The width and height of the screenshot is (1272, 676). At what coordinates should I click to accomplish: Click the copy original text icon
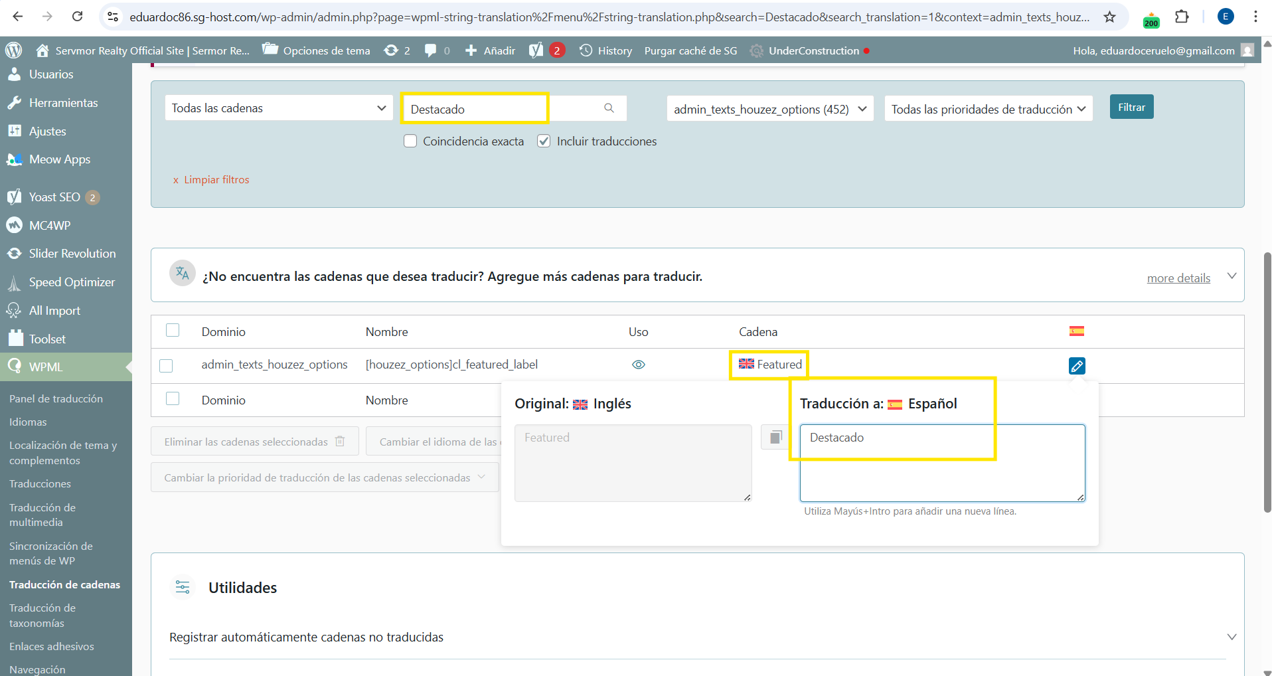775,437
